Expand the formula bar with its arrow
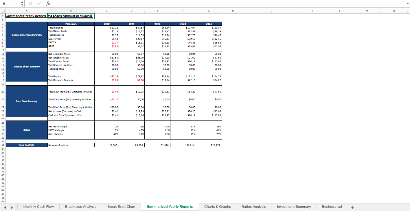410x211 pixels. coord(408,4)
